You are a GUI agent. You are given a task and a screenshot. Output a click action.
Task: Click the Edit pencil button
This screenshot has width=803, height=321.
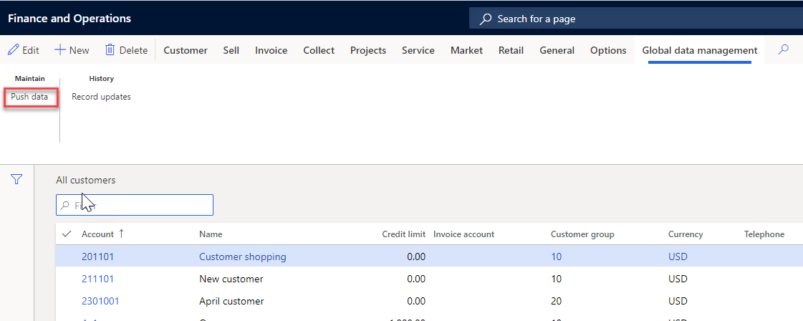click(x=24, y=50)
